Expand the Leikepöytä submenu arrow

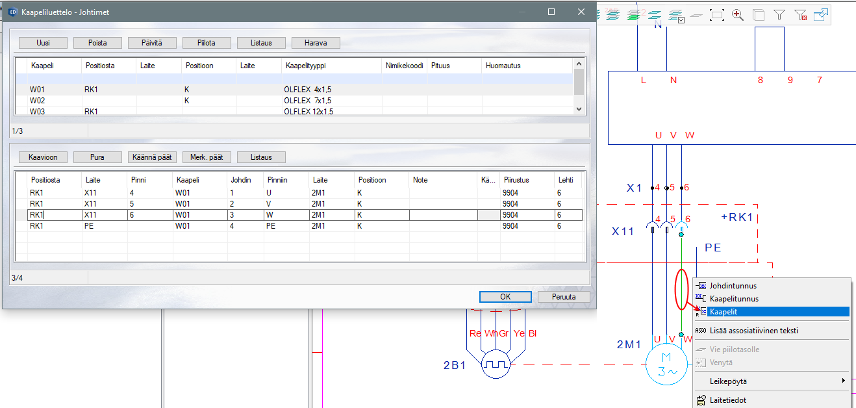tap(843, 381)
